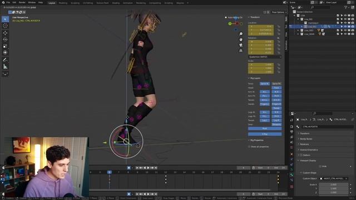Click the Location Y value field
Viewport: 356px width, 200px height.
pyautogui.click(x=261, y=30)
